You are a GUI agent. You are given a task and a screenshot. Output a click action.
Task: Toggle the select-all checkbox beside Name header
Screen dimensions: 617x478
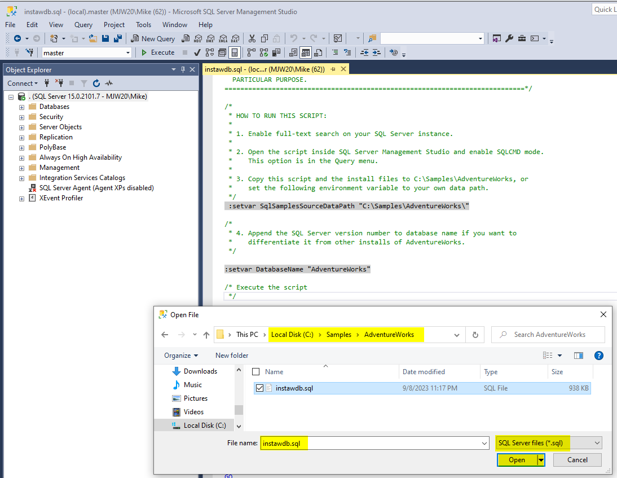[x=256, y=372]
